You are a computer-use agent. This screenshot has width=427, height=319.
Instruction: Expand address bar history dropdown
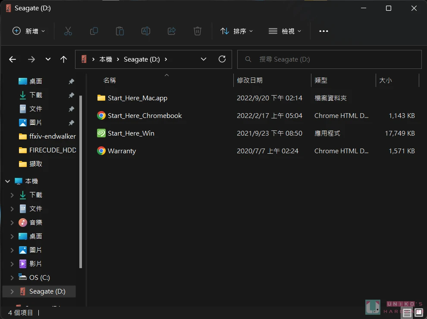pyautogui.click(x=204, y=59)
